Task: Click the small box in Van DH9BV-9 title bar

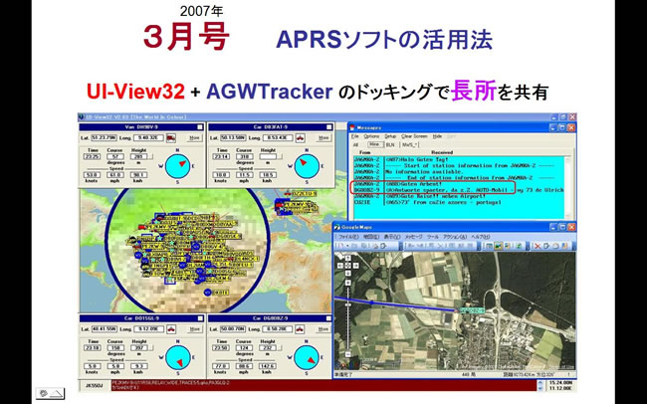Action: [x=200, y=127]
